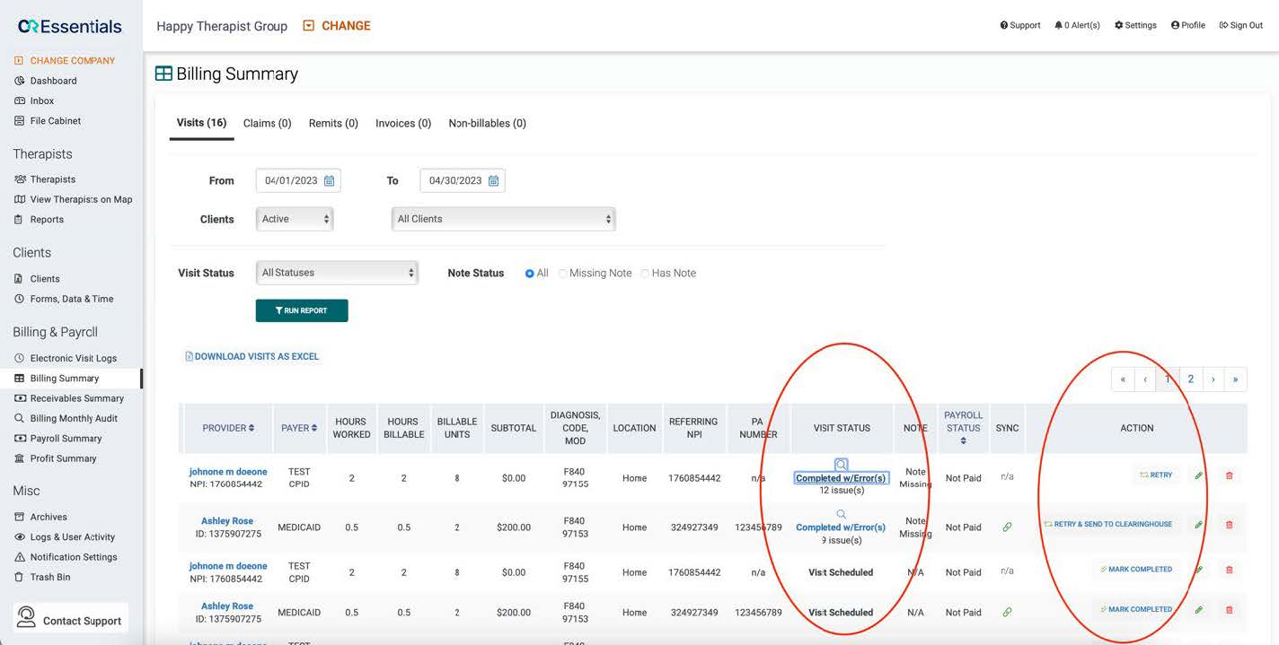The width and height of the screenshot is (1279, 645).
Task: Click the green sync link icon on Ashley Rose's row
Action: click(1007, 527)
